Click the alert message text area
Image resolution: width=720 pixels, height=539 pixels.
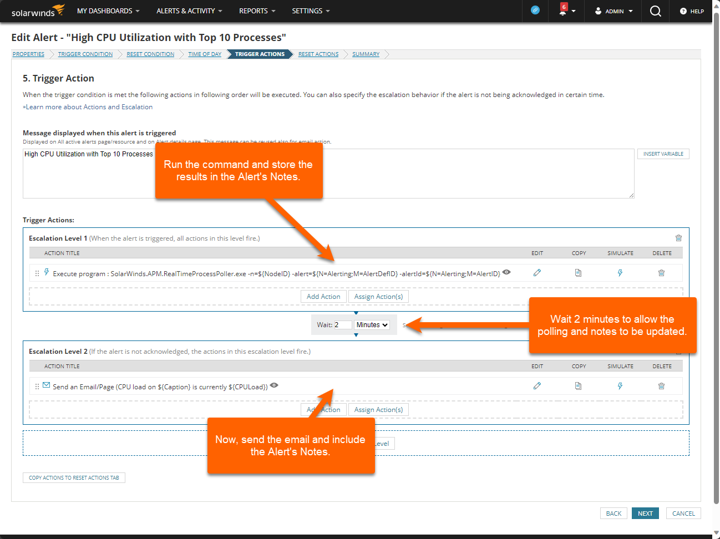tap(328, 173)
